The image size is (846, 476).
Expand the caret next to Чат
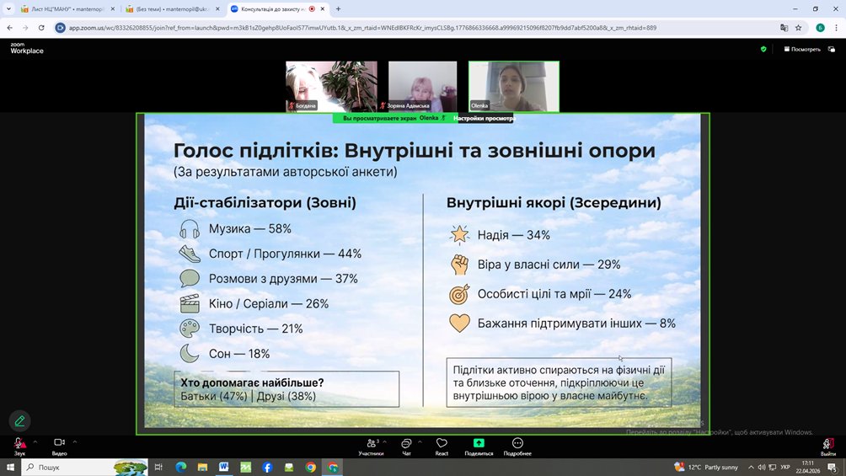420,442
